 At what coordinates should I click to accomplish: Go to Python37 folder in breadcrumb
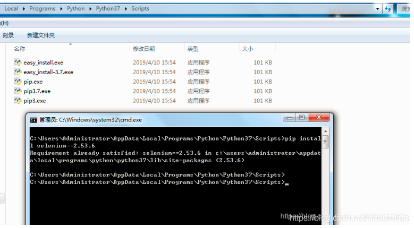(108, 8)
